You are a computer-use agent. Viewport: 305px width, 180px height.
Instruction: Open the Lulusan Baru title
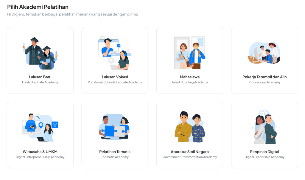pyautogui.click(x=40, y=77)
